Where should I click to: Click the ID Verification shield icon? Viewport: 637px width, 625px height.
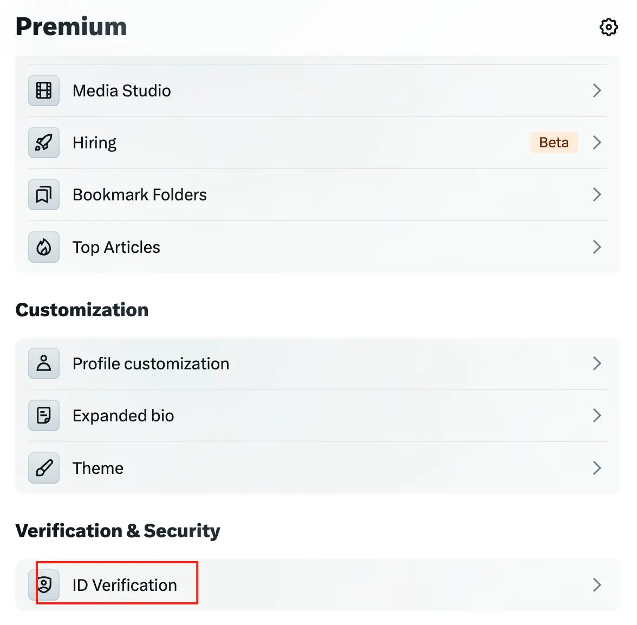tap(44, 585)
